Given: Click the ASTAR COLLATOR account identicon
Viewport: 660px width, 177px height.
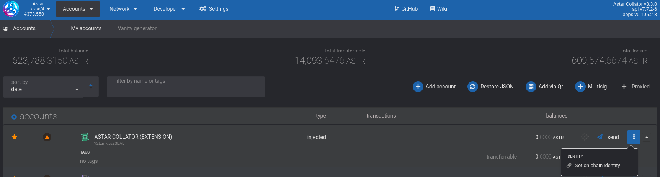Looking at the screenshot, I should pos(85,137).
